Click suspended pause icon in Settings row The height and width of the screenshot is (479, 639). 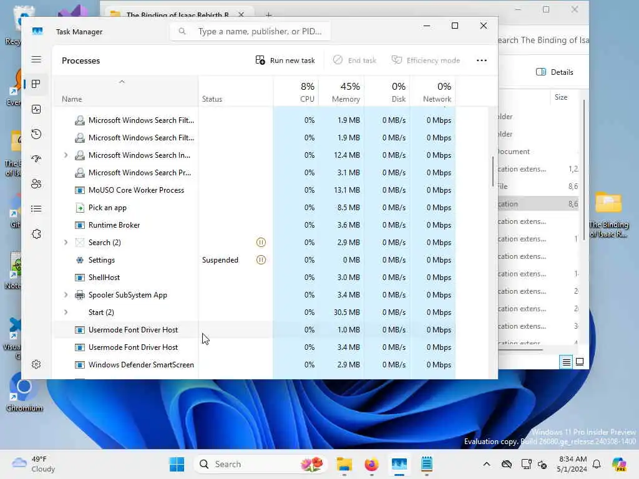261,260
